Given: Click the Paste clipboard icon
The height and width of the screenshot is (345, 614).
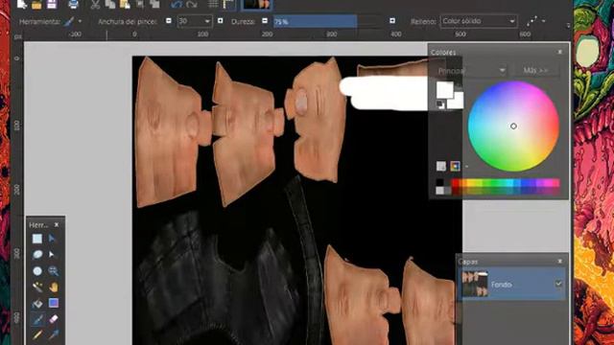Looking at the screenshot, I should point(125,4).
